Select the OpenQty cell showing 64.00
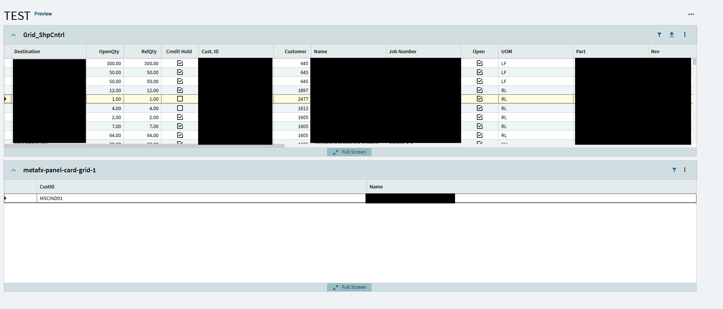This screenshot has height=309, width=723. 105,135
